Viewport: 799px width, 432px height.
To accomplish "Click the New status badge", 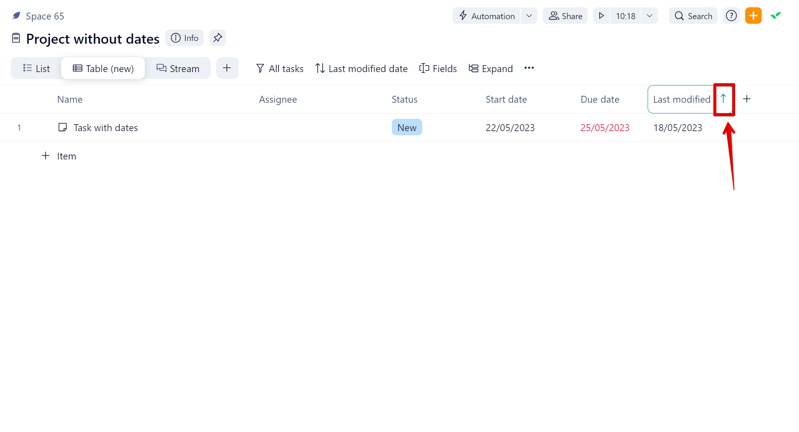I will pyautogui.click(x=407, y=127).
